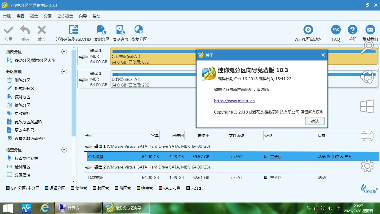Click the RAID-5卷 legend swatch
The width and height of the screenshot is (380, 214).
(161, 188)
